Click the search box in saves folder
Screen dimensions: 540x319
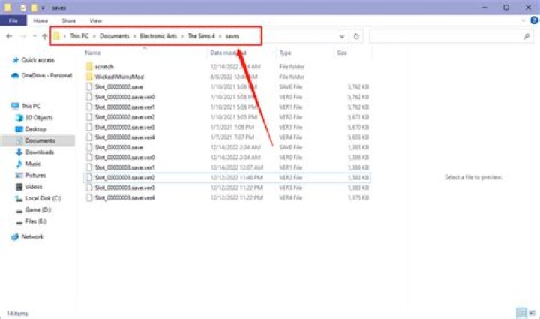point(450,36)
